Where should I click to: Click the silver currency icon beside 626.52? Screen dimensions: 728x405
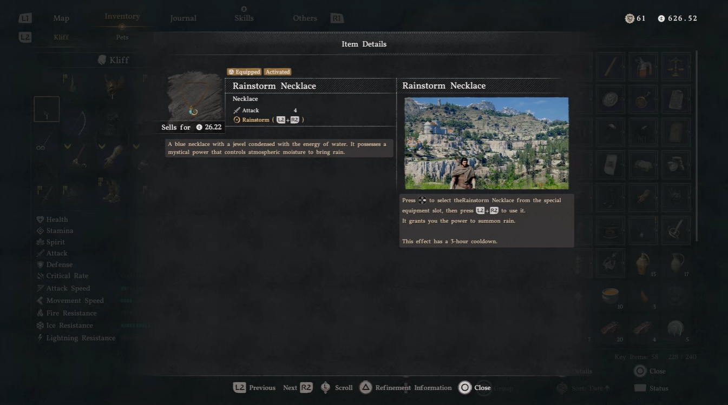(661, 18)
